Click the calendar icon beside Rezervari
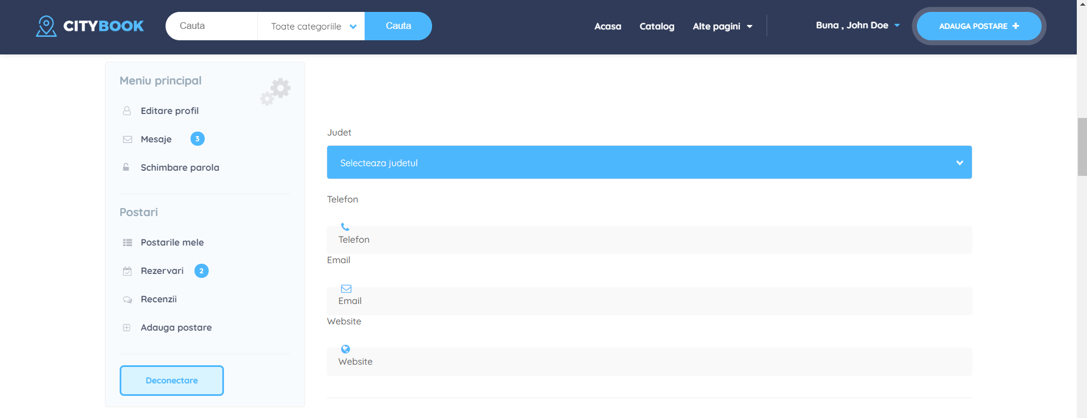The image size is (1087, 418). 127,271
